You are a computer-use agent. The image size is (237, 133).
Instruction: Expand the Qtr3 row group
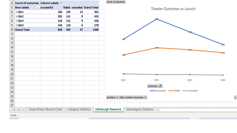pos(17,21)
